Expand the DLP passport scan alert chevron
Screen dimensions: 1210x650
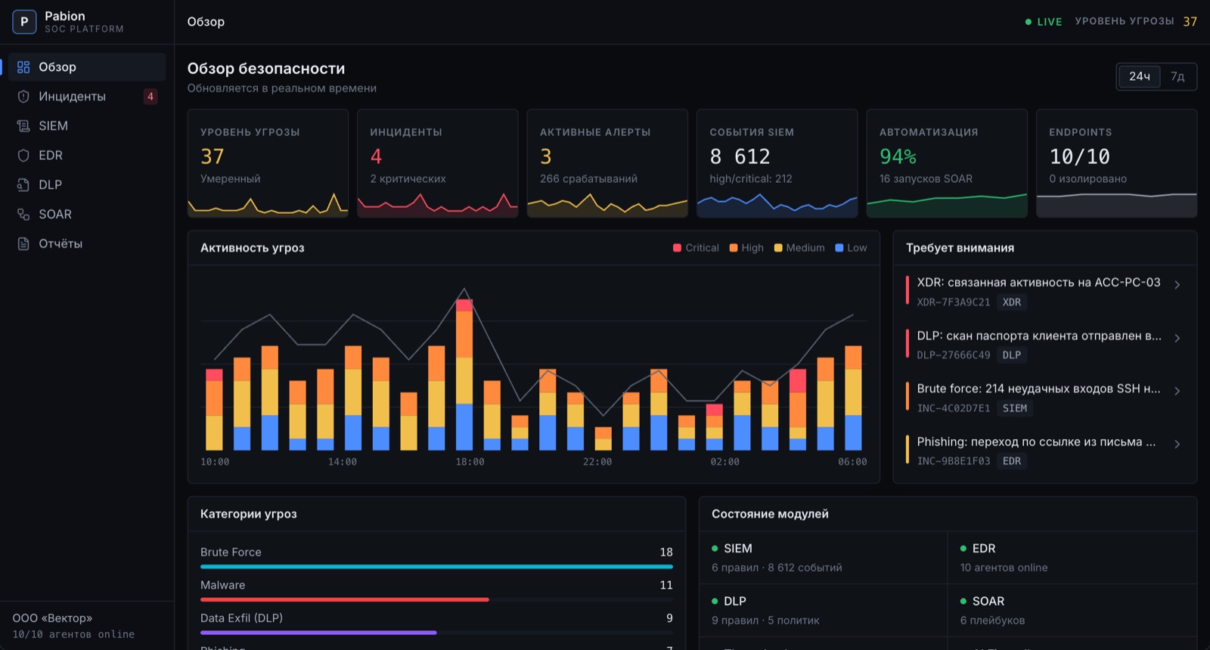1177,338
